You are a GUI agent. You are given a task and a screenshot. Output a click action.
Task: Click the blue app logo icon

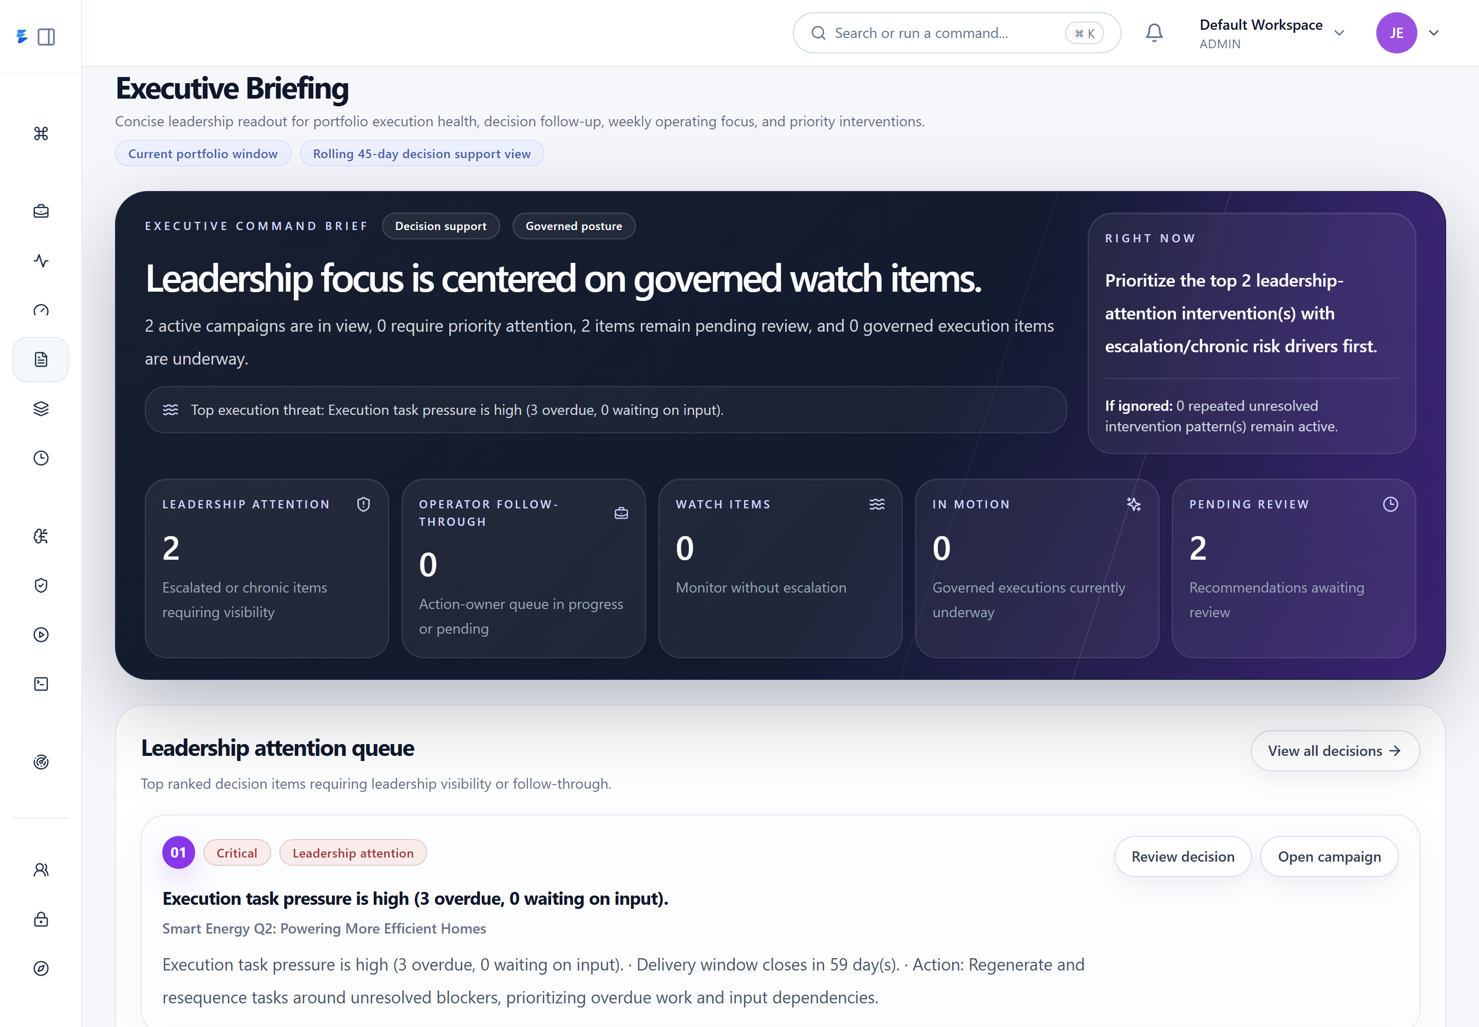click(x=22, y=36)
